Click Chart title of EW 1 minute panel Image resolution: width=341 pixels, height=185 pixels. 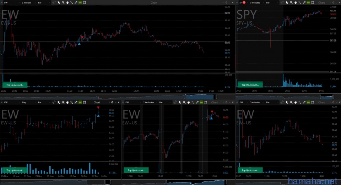[x=154, y=2]
